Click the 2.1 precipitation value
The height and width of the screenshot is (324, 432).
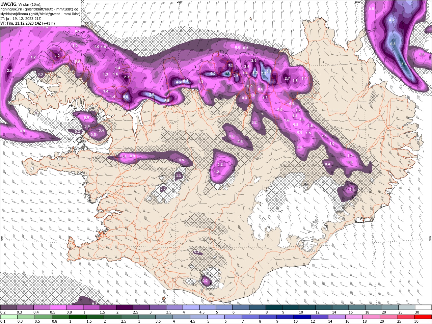pos(265,98)
